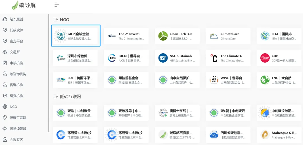This screenshot has width=304, height=145.
Task: Toggle the sidebar with the hamburger menu icon
Action: point(57,5)
